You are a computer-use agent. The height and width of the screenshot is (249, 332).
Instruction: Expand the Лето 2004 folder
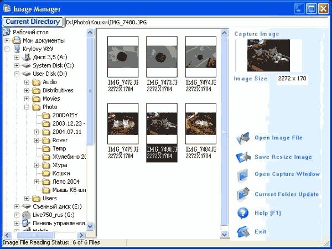[37, 181]
